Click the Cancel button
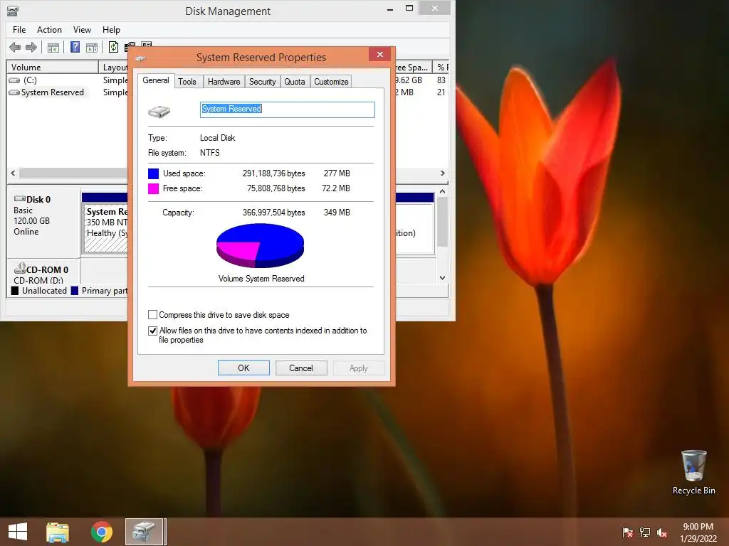This screenshot has width=729, height=546. click(x=301, y=368)
